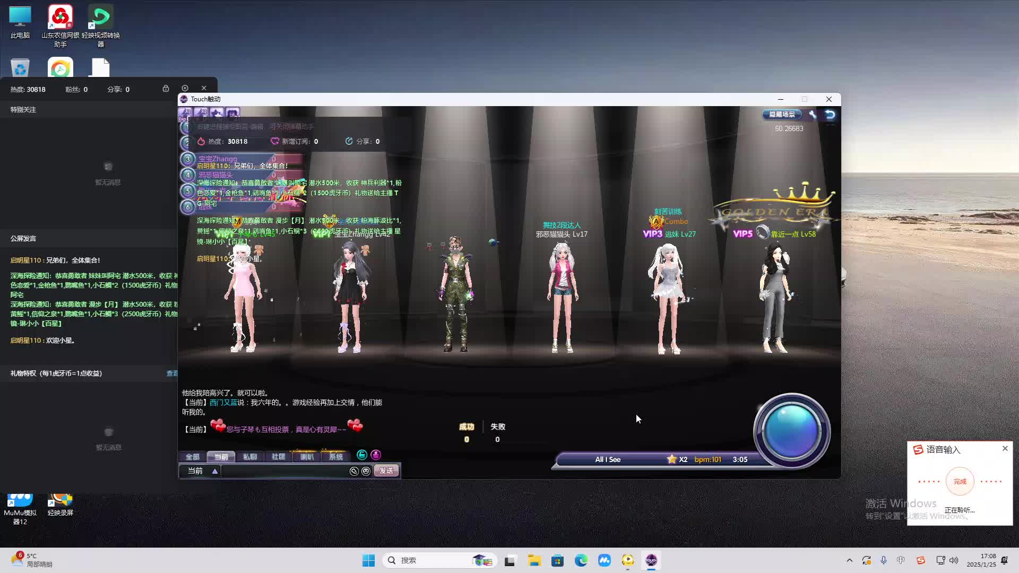Screen dimensions: 1019x573
Task: Open the wrench settings icon in game
Action: [x=813, y=115]
